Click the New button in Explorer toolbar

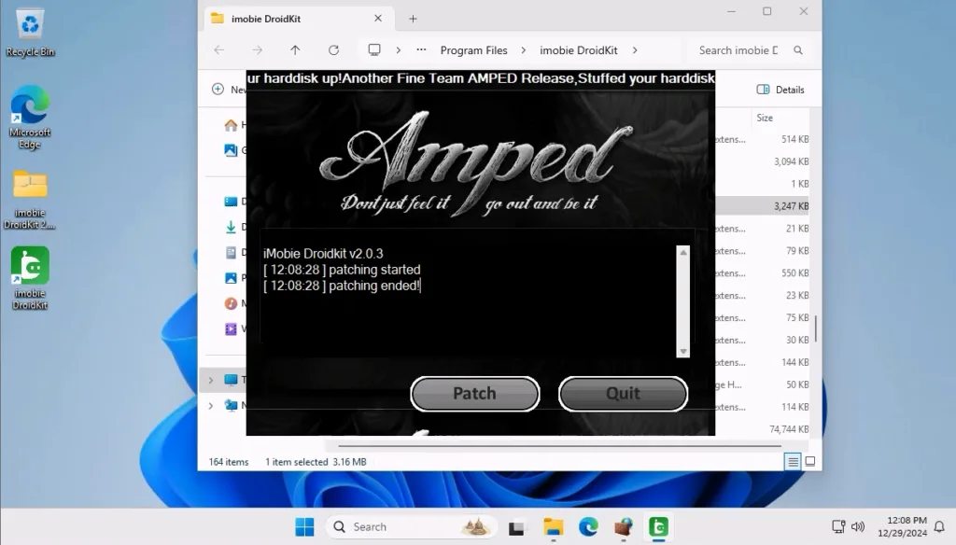click(229, 90)
